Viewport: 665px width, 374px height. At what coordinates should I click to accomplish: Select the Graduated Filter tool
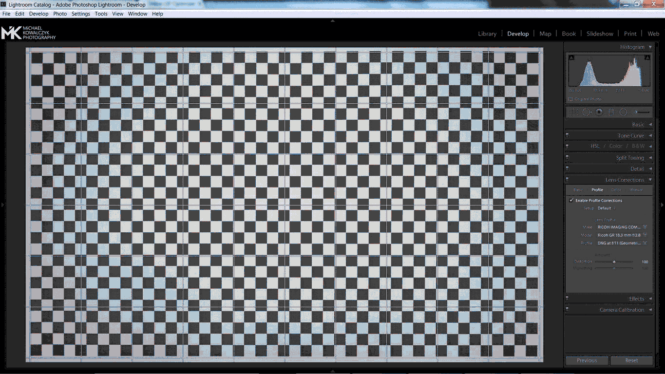tap(611, 112)
